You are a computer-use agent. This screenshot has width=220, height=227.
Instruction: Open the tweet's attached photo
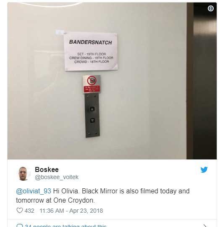[x=112, y=81]
